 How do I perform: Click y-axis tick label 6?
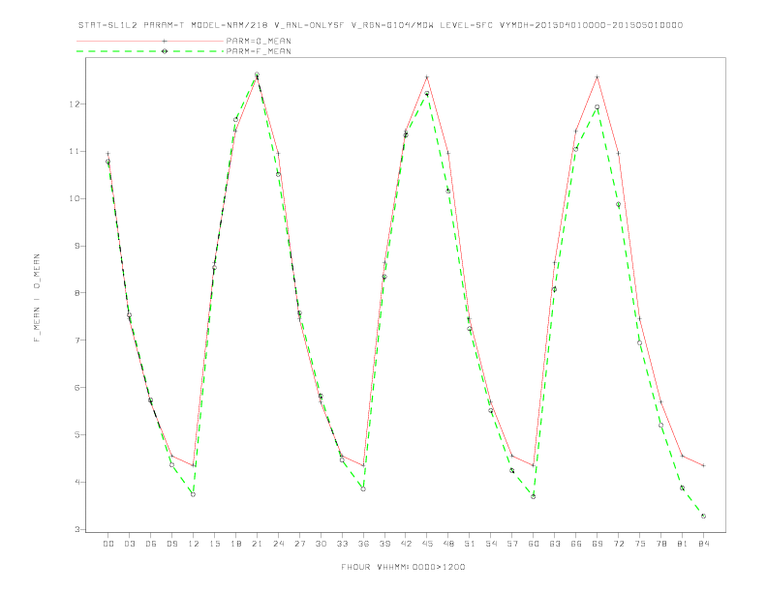tap(77, 387)
